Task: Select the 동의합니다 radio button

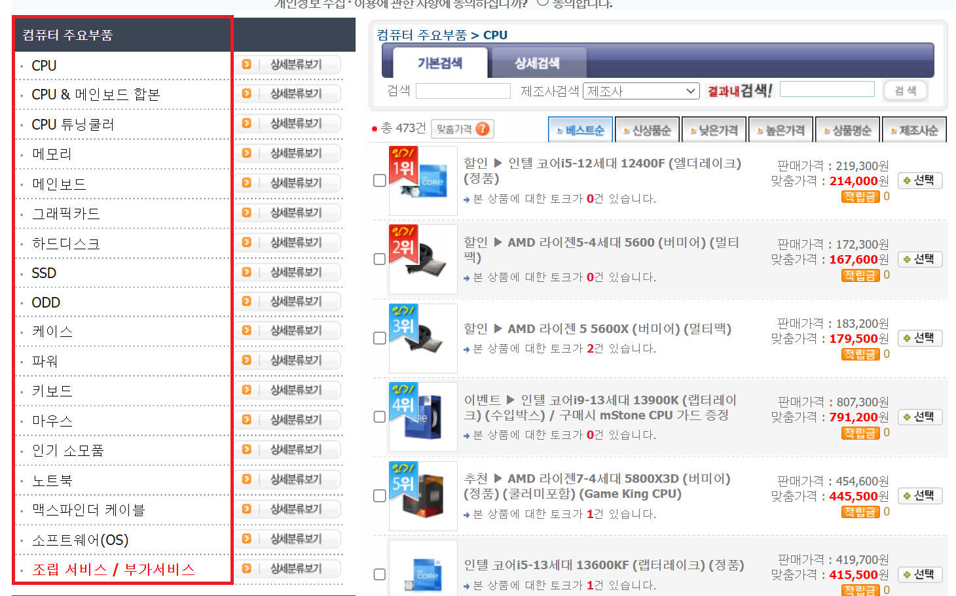Action: 542,3
